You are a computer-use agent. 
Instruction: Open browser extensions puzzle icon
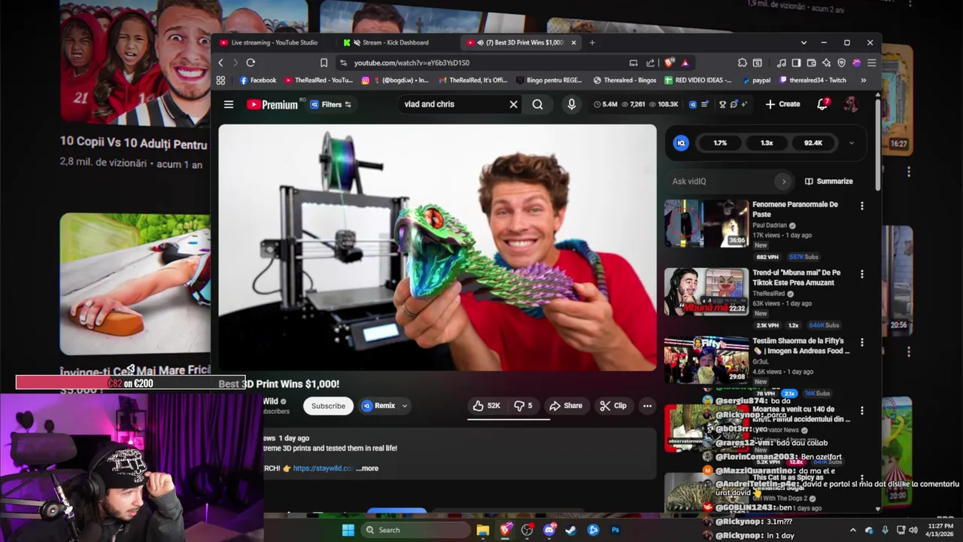[743, 62]
